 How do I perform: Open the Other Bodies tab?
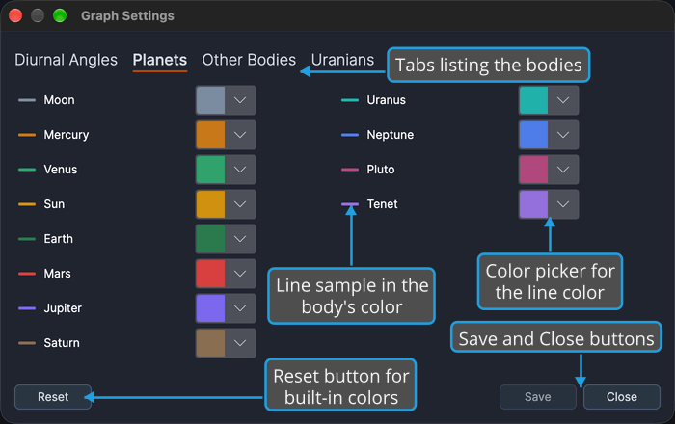(249, 60)
